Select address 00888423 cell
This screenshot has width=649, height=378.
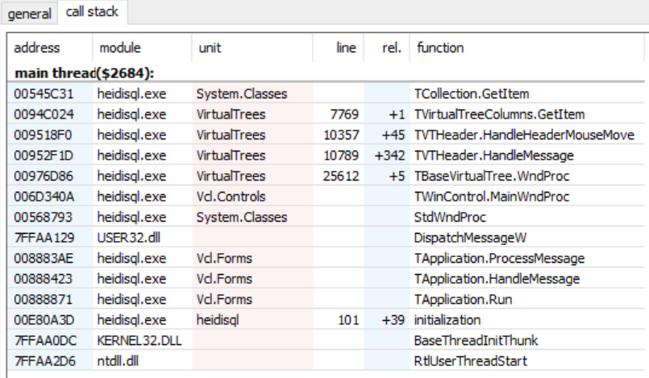click(43, 279)
